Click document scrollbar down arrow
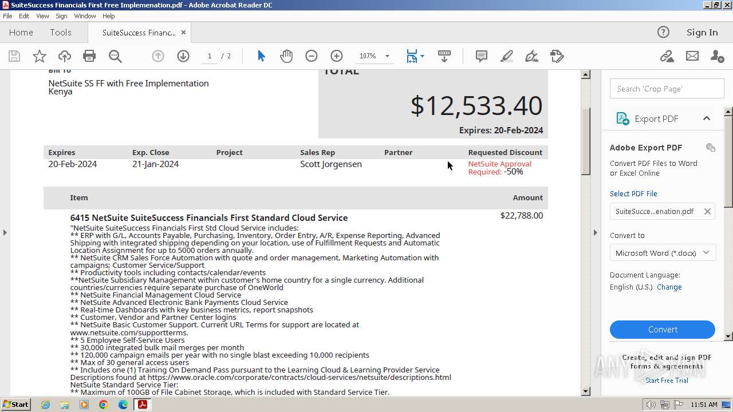 (x=586, y=391)
